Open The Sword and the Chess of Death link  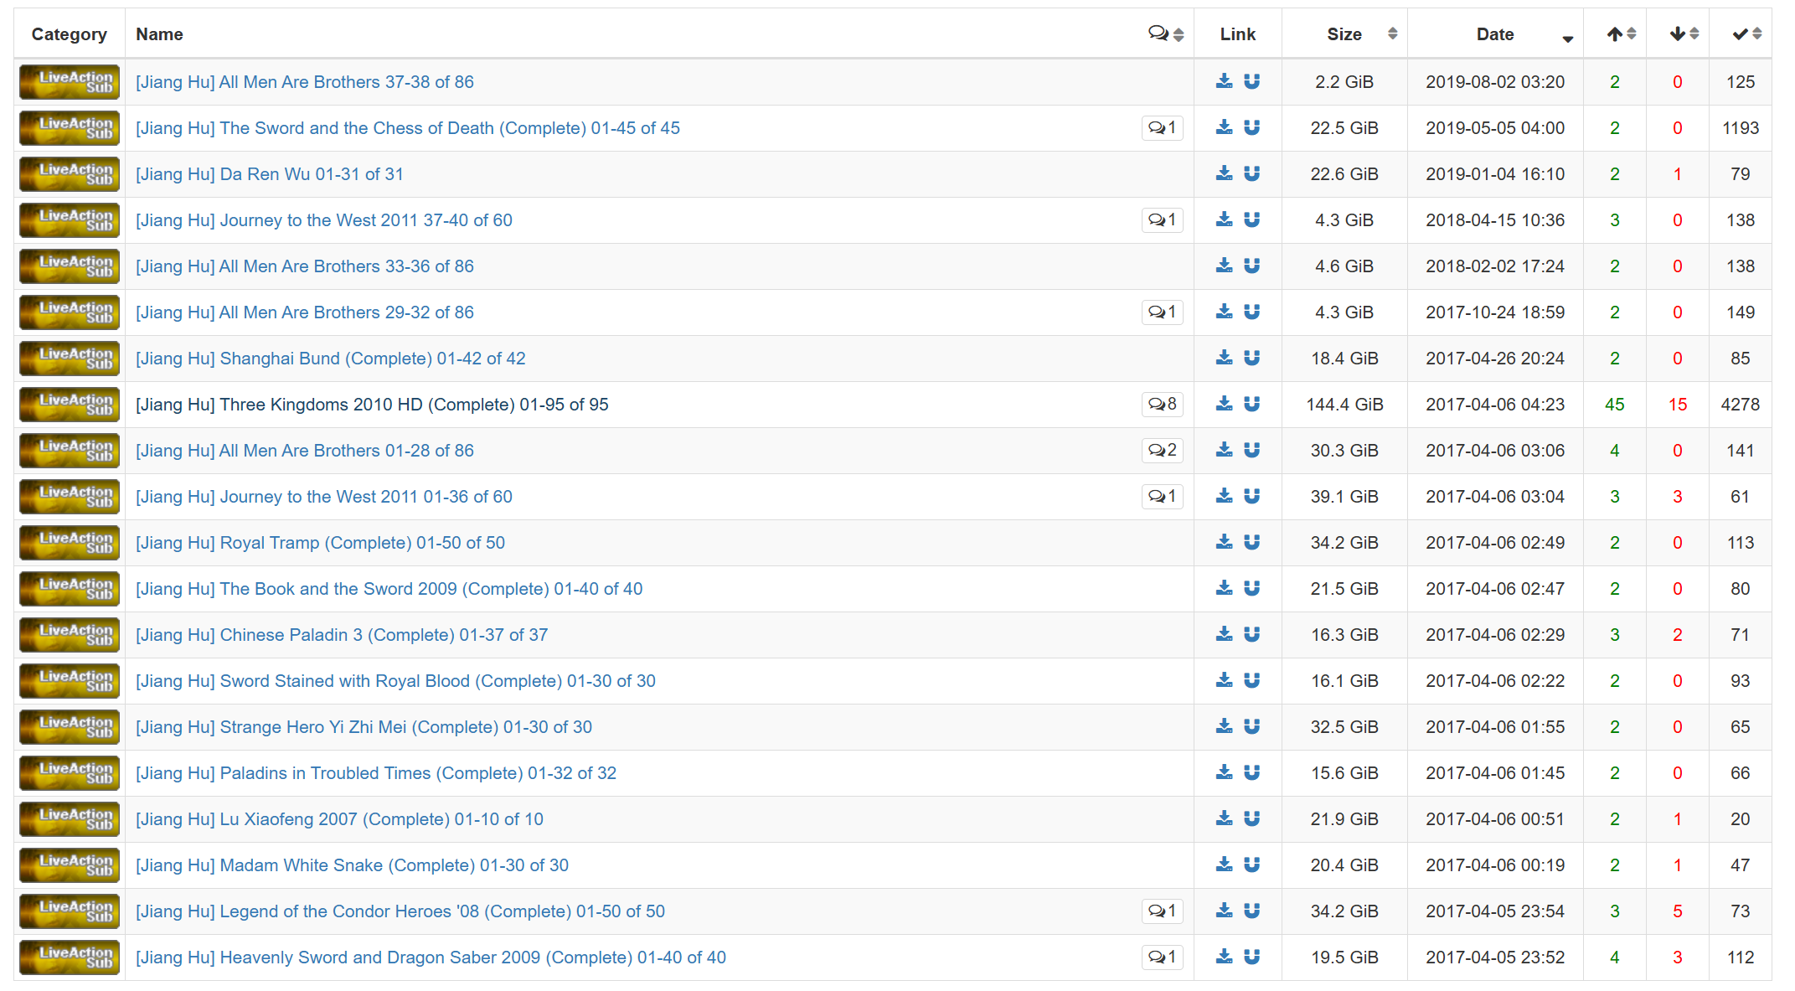click(x=407, y=128)
